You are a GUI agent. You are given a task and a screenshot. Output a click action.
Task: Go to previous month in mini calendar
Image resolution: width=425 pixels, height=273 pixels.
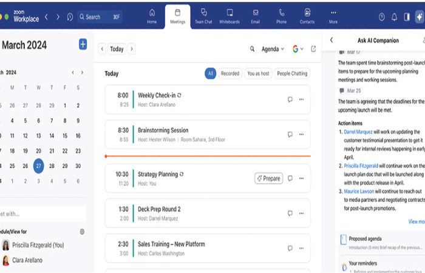[73, 72]
